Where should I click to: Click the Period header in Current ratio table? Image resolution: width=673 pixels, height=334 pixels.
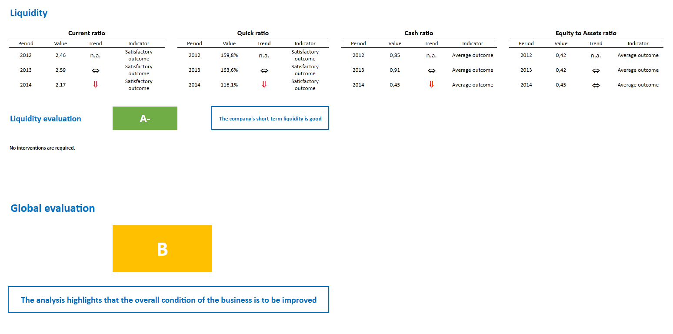pyautogui.click(x=26, y=43)
